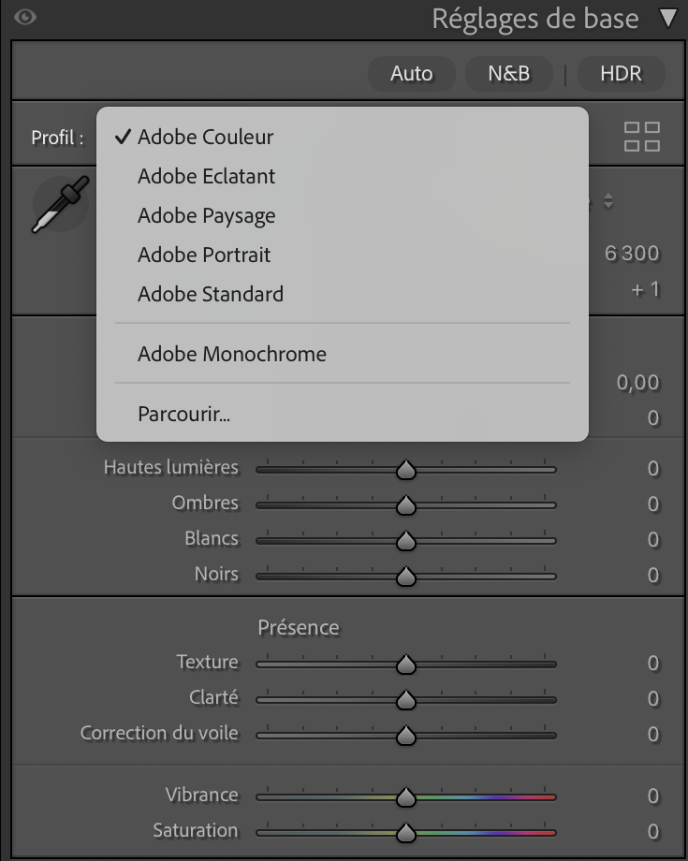Pick the white balance eyedropper tool
This screenshot has width=688, height=861.
[59, 204]
